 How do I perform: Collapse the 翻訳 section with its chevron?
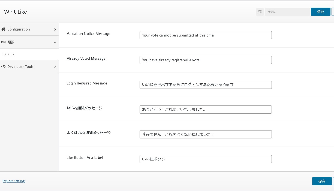tap(55, 42)
